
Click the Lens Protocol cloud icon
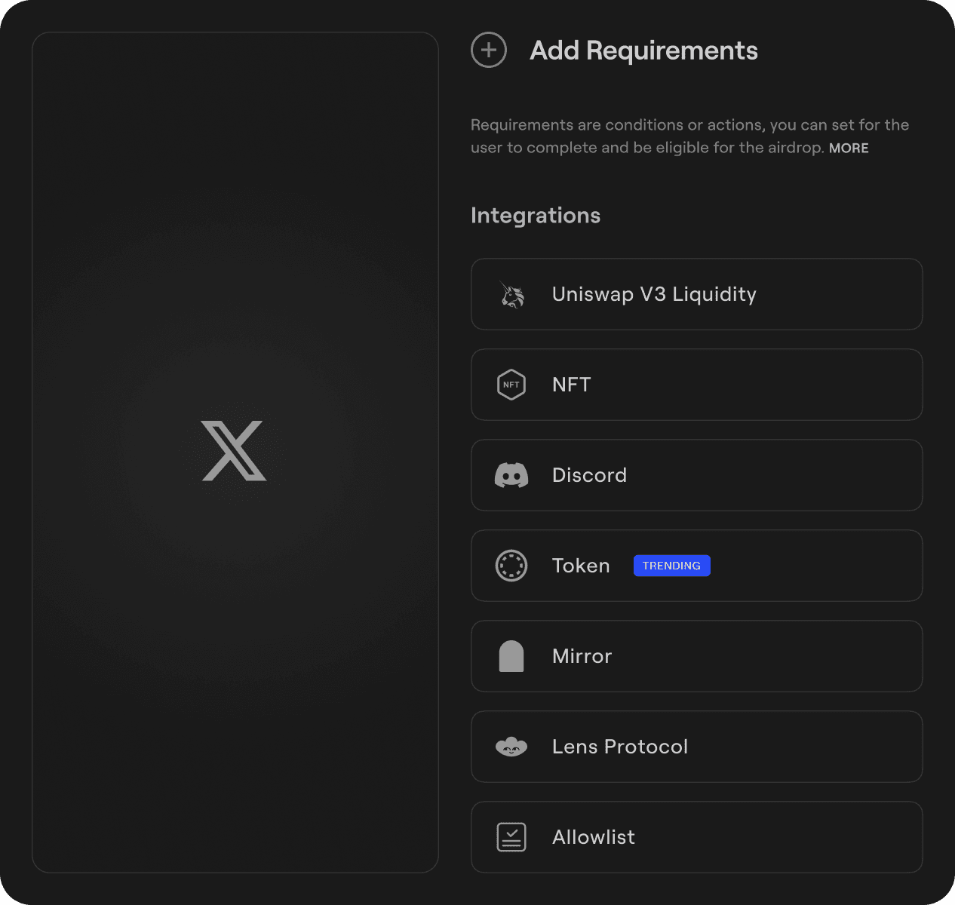pyautogui.click(x=511, y=747)
